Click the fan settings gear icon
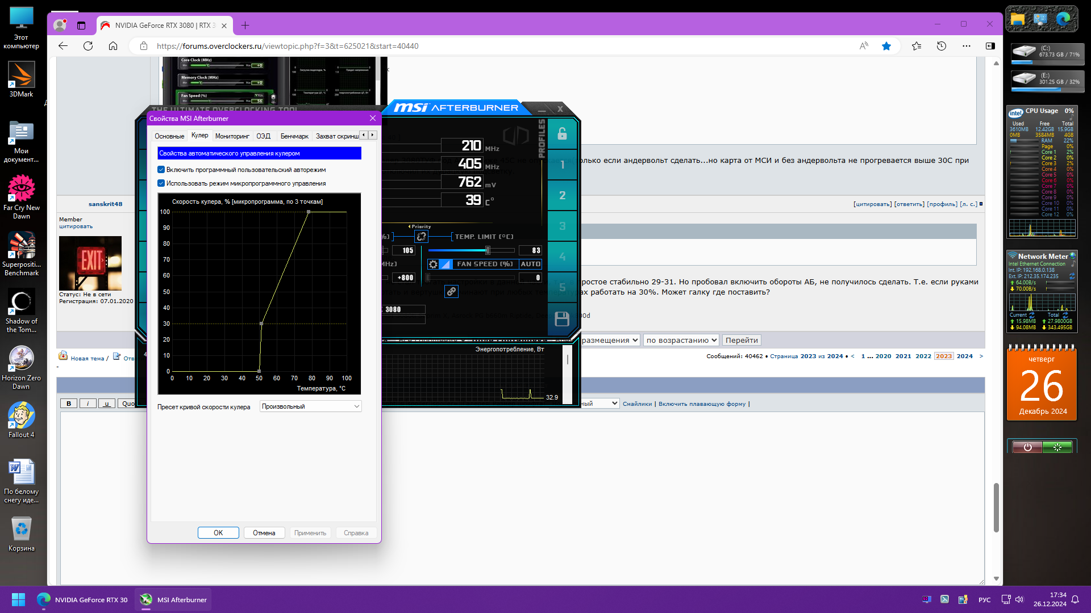This screenshot has height=613, width=1091. tap(434, 264)
